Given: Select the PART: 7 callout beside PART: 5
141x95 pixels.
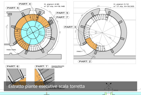Looking at the screenshot, I should (x=62, y=17).
